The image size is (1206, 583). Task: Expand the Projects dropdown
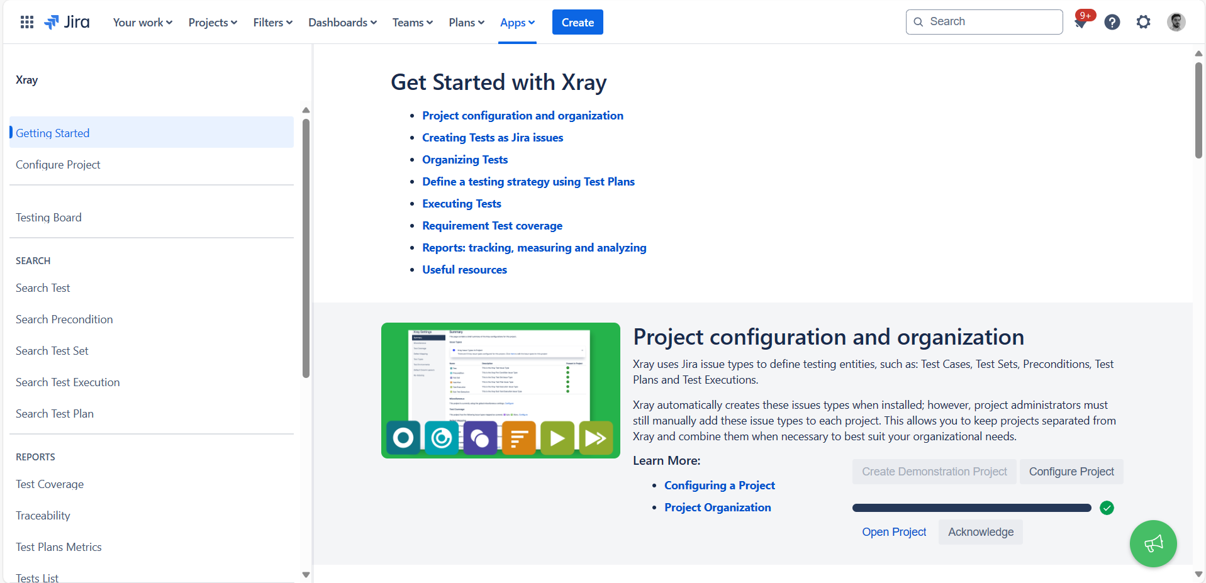[x=213, y=23]
